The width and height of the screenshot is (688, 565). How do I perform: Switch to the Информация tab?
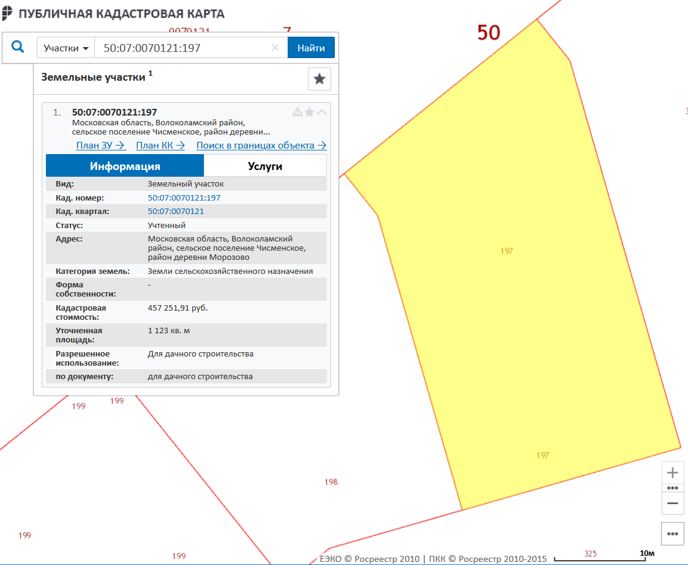tap(125, 166)
